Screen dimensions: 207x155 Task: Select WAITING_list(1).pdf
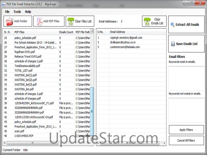click(x=47, y=75)
